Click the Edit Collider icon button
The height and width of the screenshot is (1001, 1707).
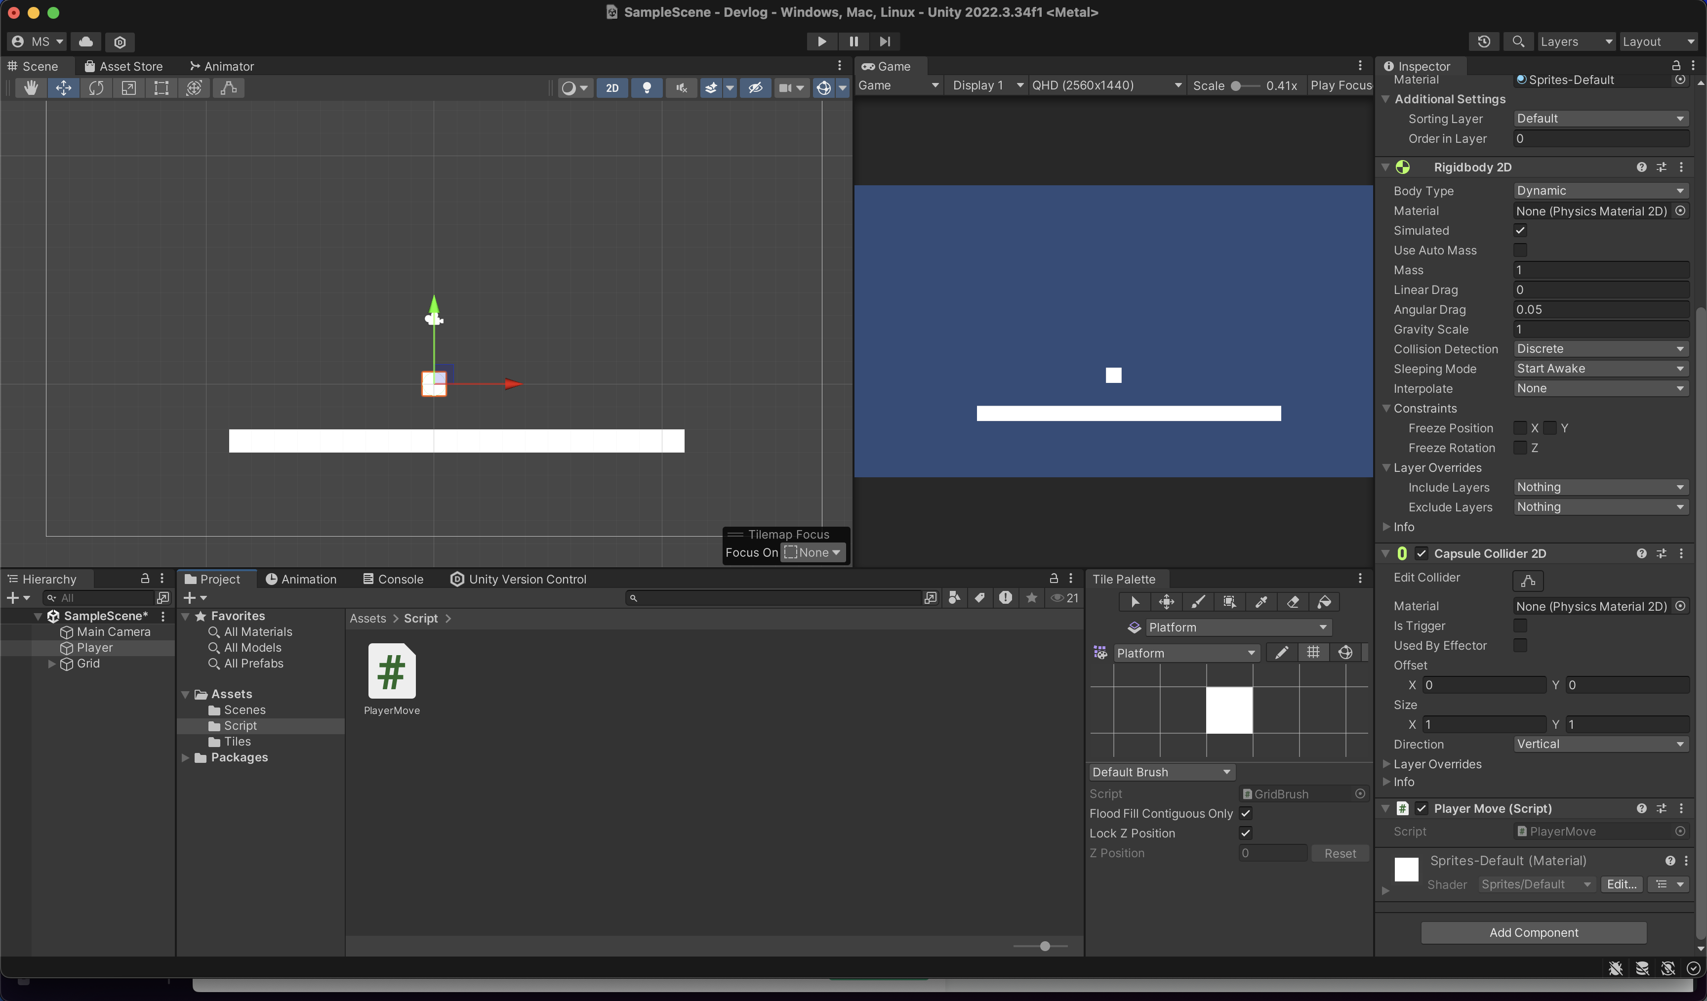point(1528,581)
